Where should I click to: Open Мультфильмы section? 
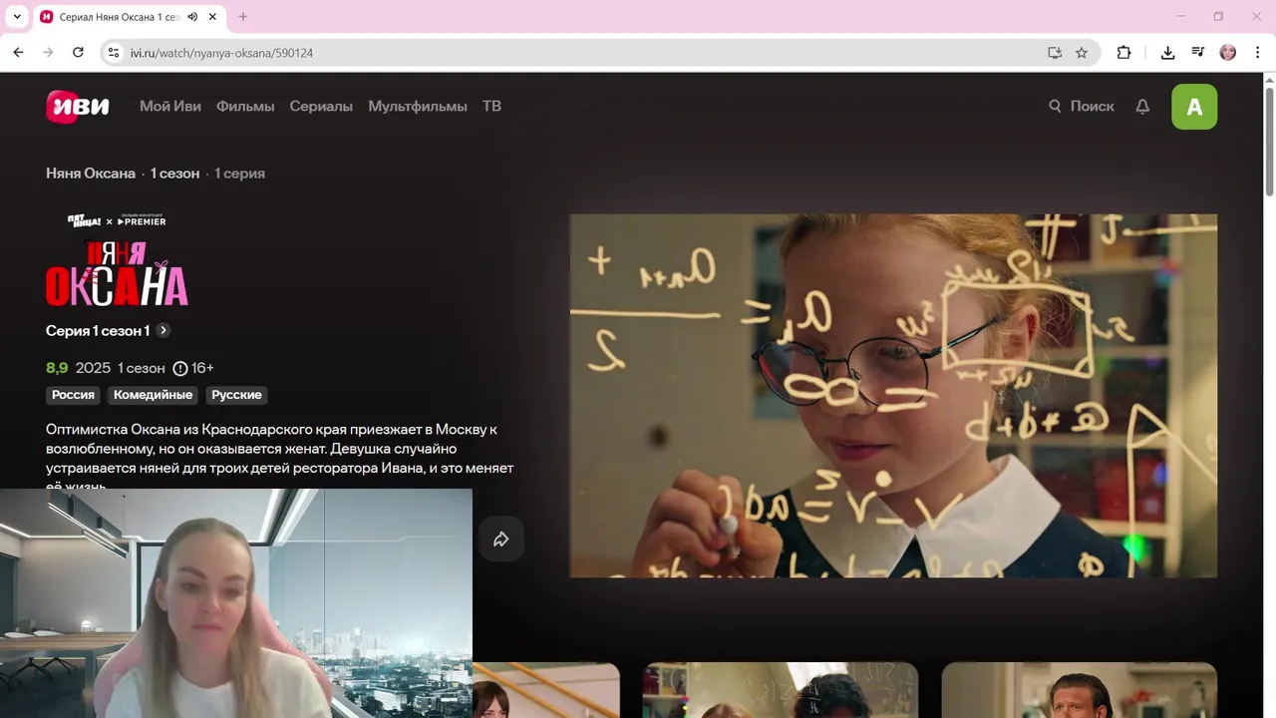418,106
